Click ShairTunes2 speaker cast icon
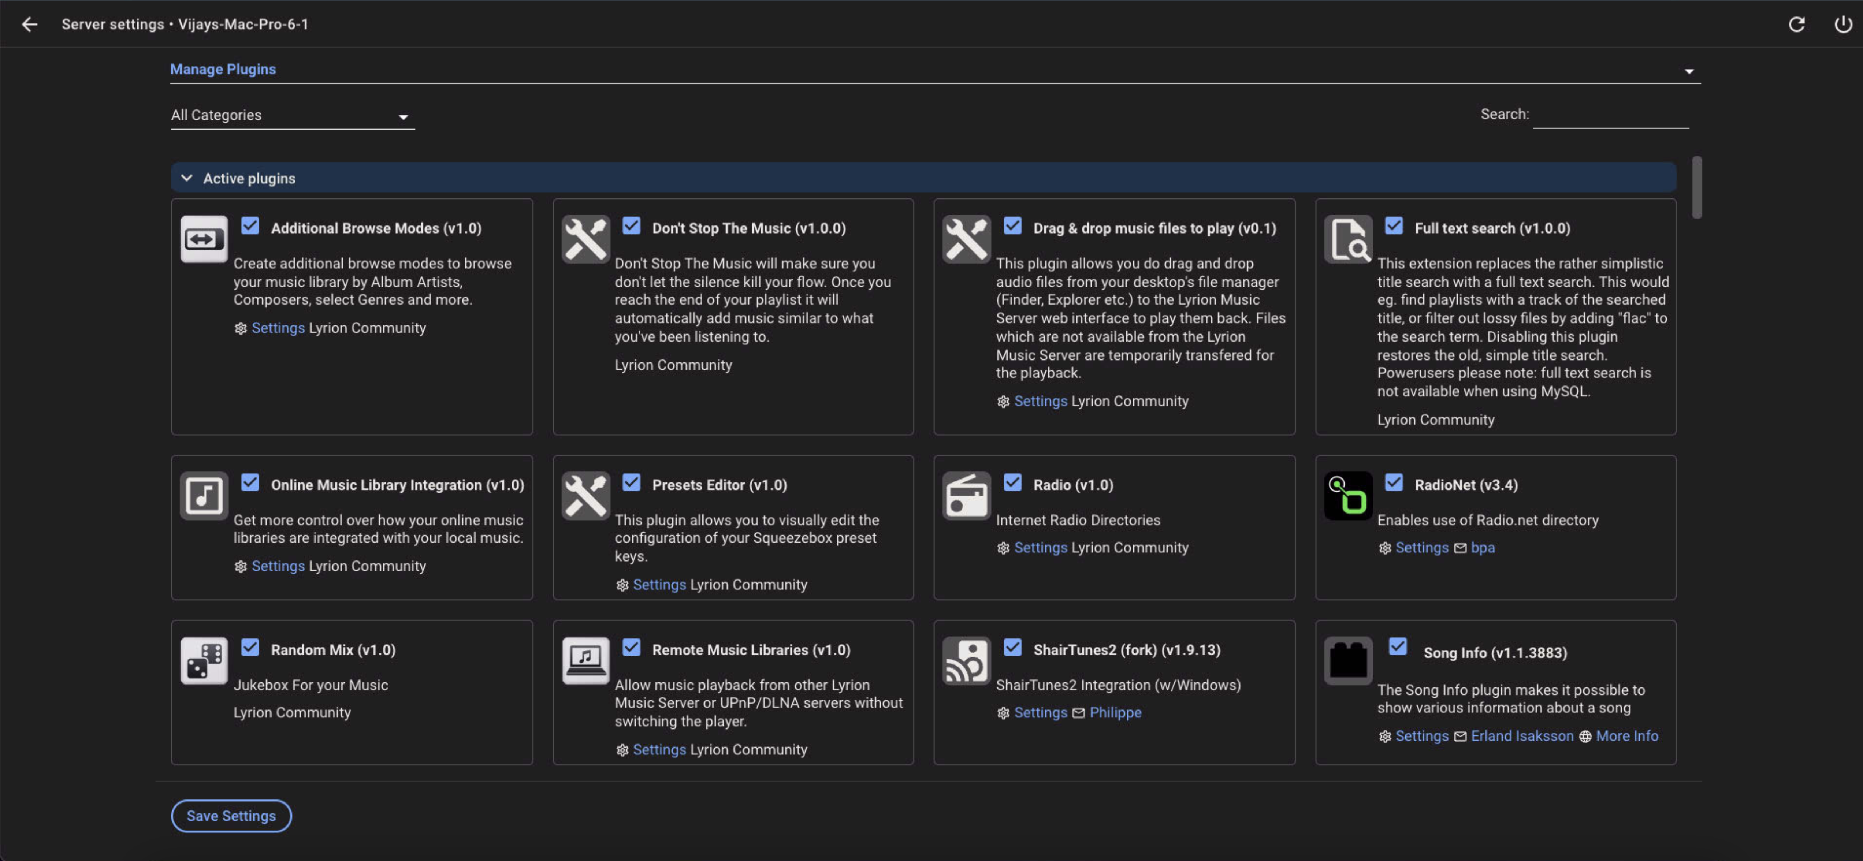Viewport: 1863px width, 861px height. point(966,660)
